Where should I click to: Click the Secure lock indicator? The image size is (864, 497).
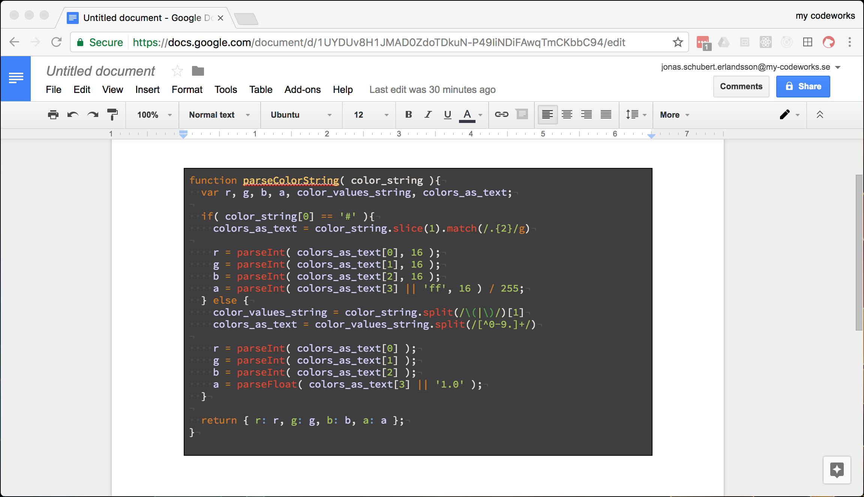(x=100, y=42)
